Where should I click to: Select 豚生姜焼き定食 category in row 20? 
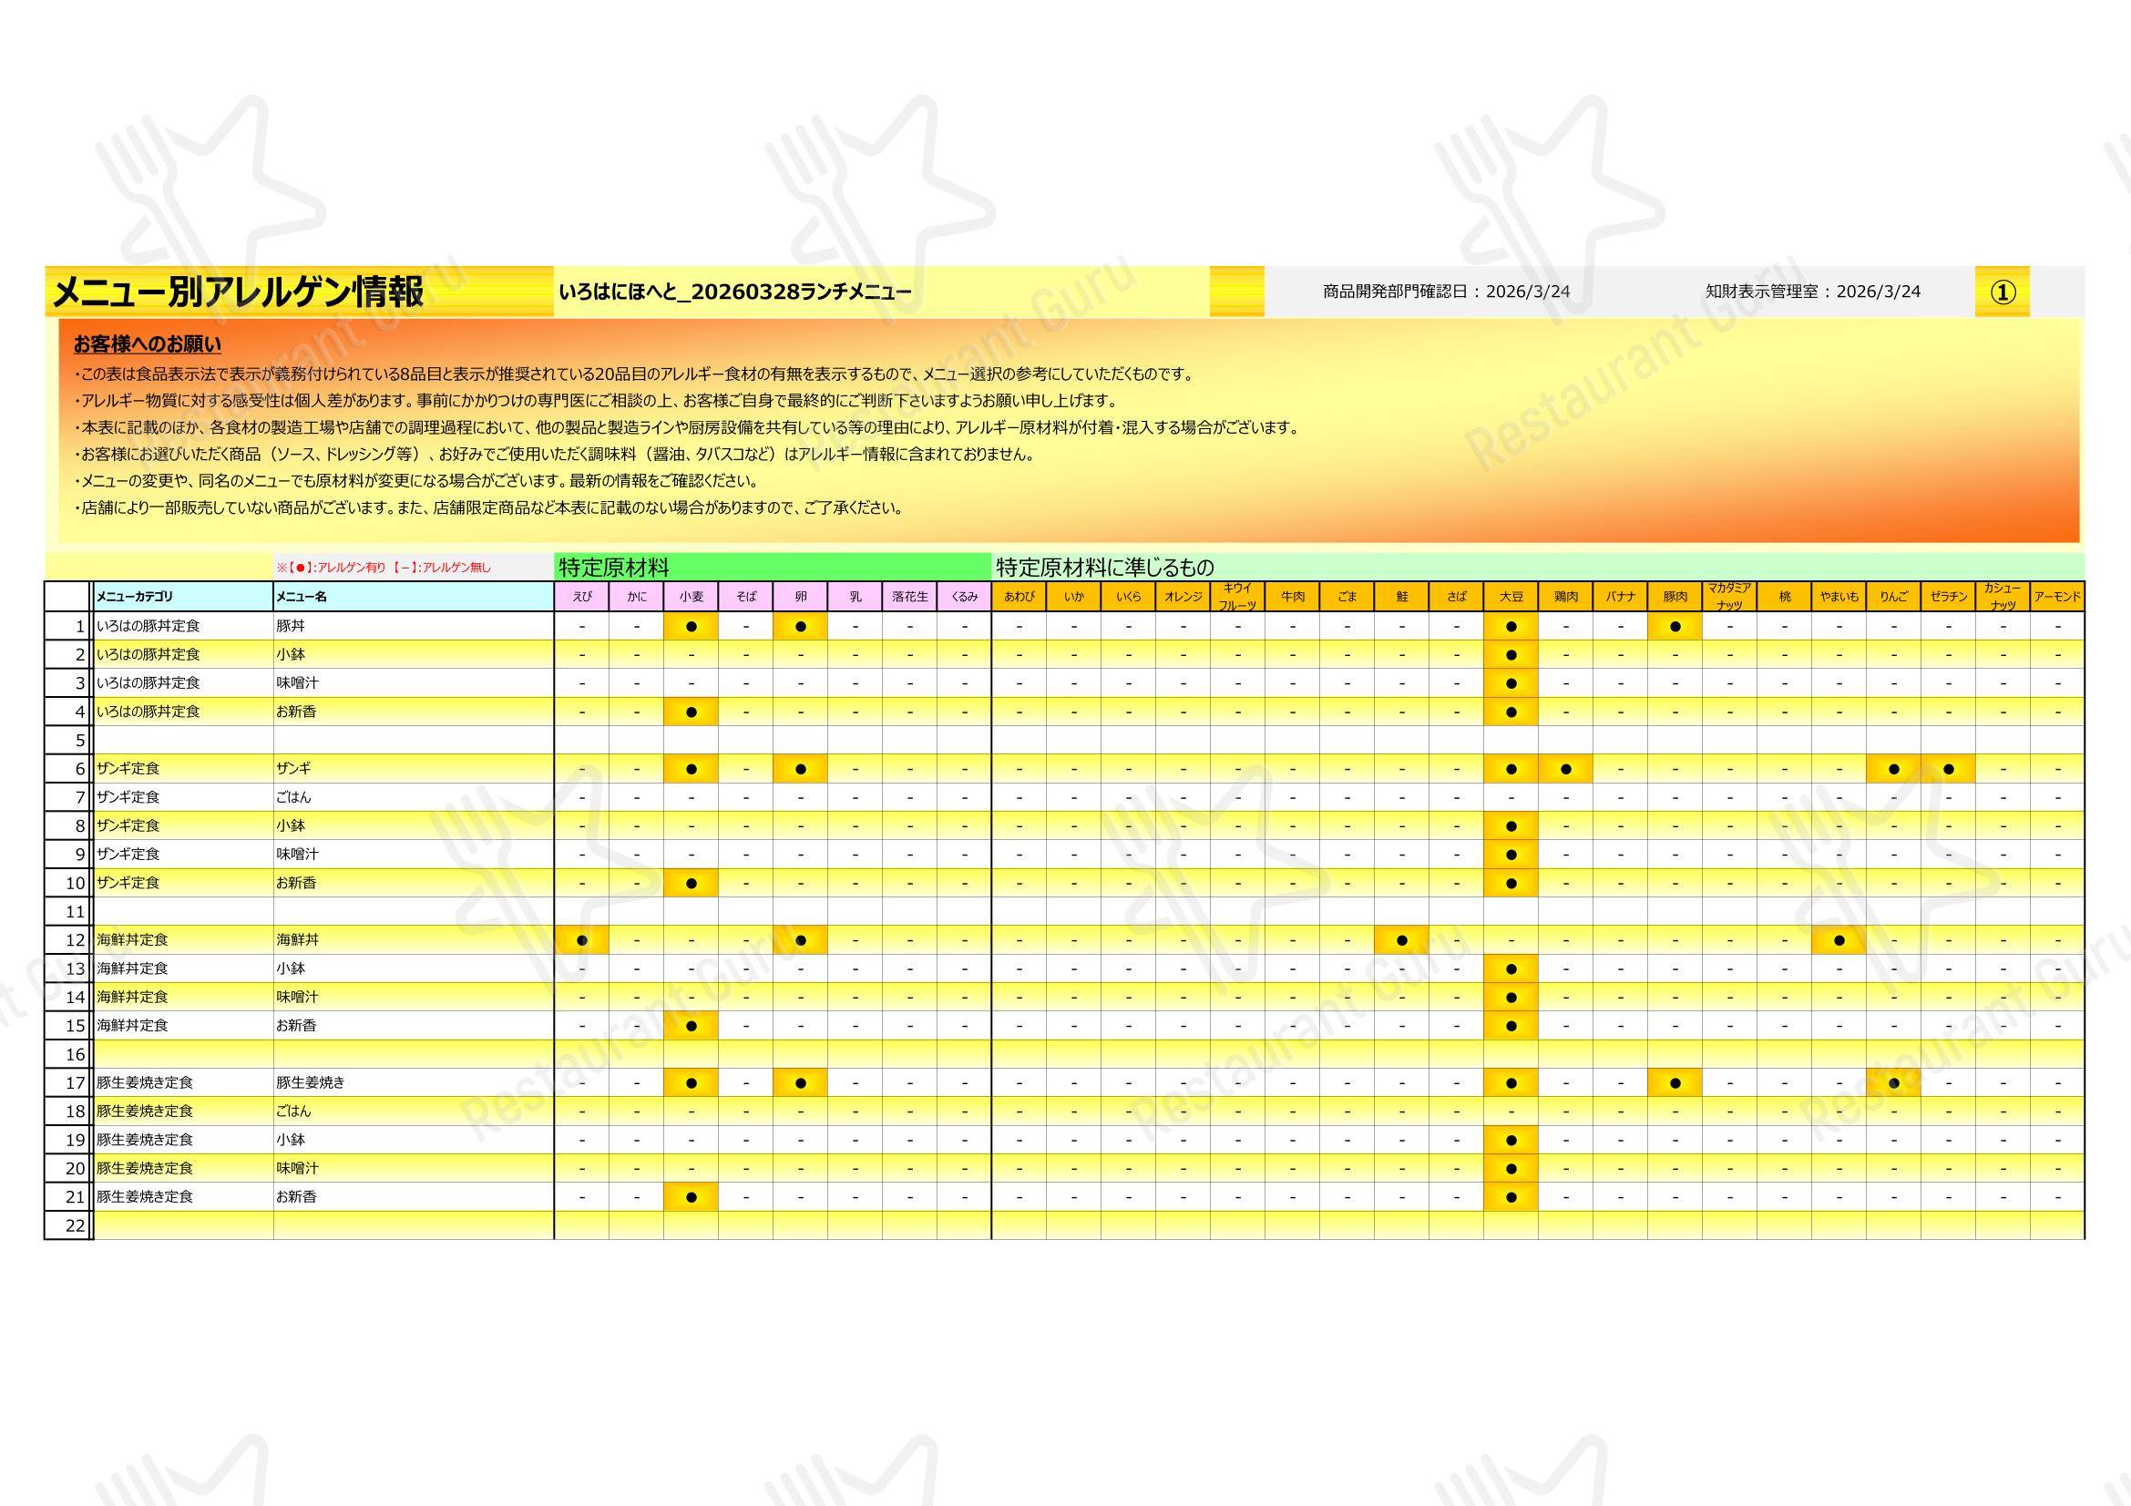pos(145,1168)
